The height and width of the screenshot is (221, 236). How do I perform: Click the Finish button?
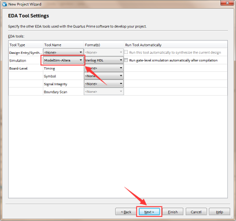172,212
